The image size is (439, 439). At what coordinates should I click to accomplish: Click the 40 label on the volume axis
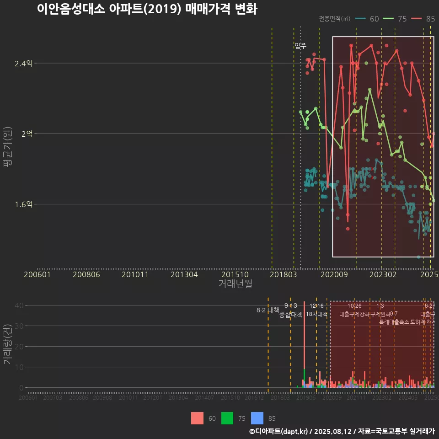(x=19, y=305)
